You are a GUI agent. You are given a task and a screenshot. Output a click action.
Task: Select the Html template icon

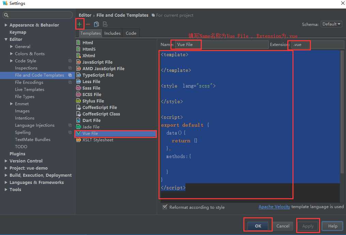78,43
